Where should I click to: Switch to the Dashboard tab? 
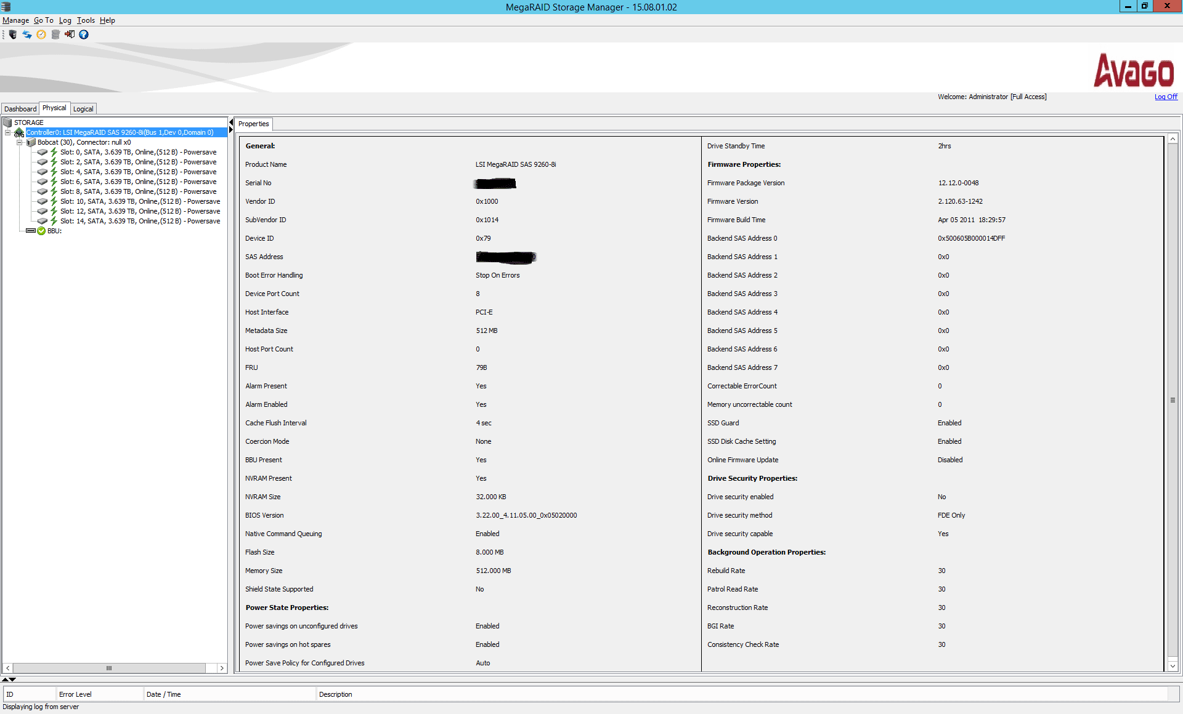tap(20, 109)
